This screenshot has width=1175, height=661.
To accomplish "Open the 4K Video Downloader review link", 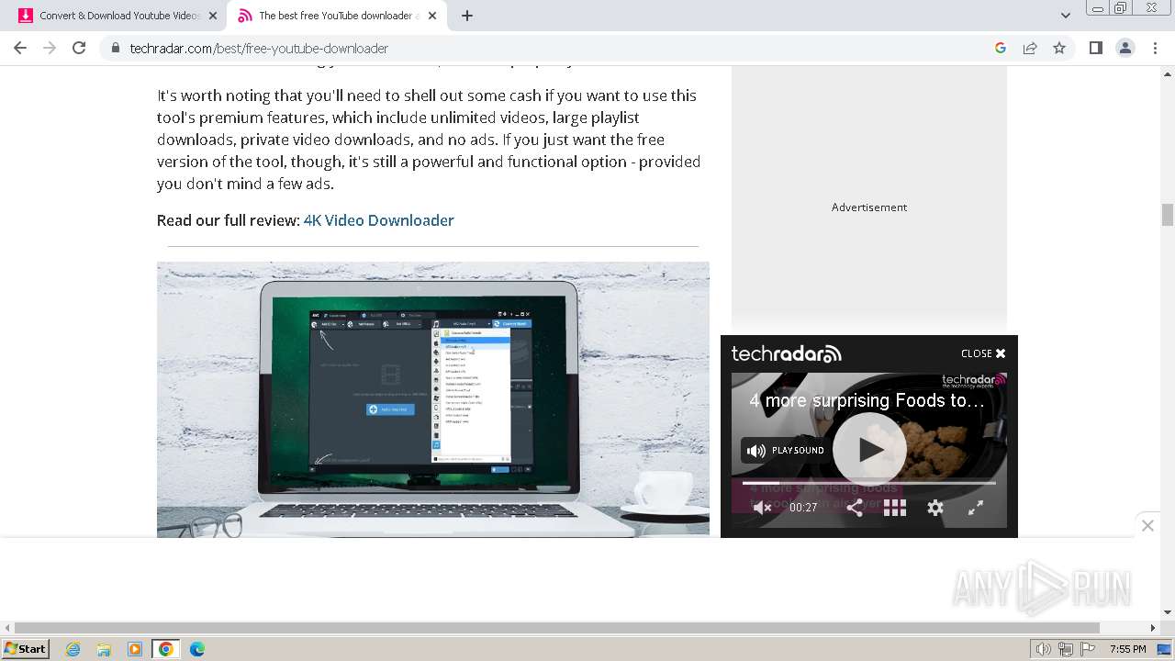I will point(378,220).
